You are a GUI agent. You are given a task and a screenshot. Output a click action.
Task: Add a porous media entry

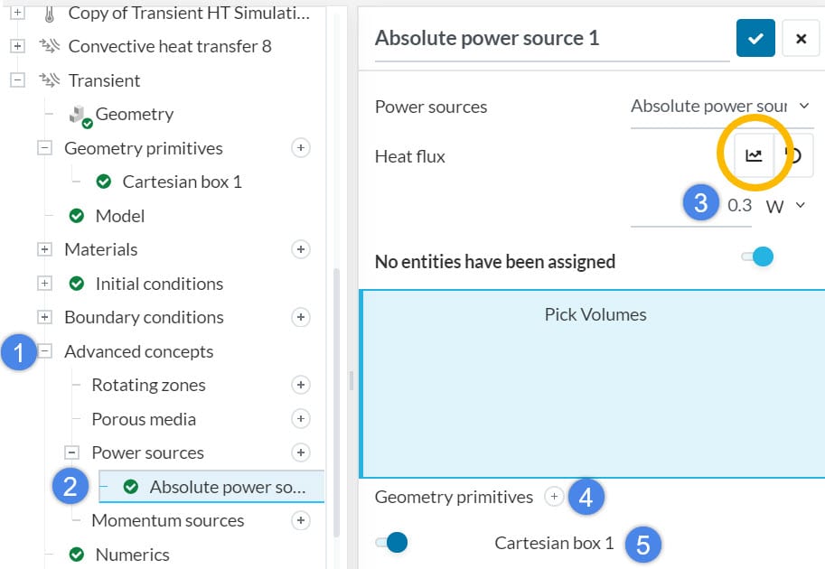click(x=301, y=419)
